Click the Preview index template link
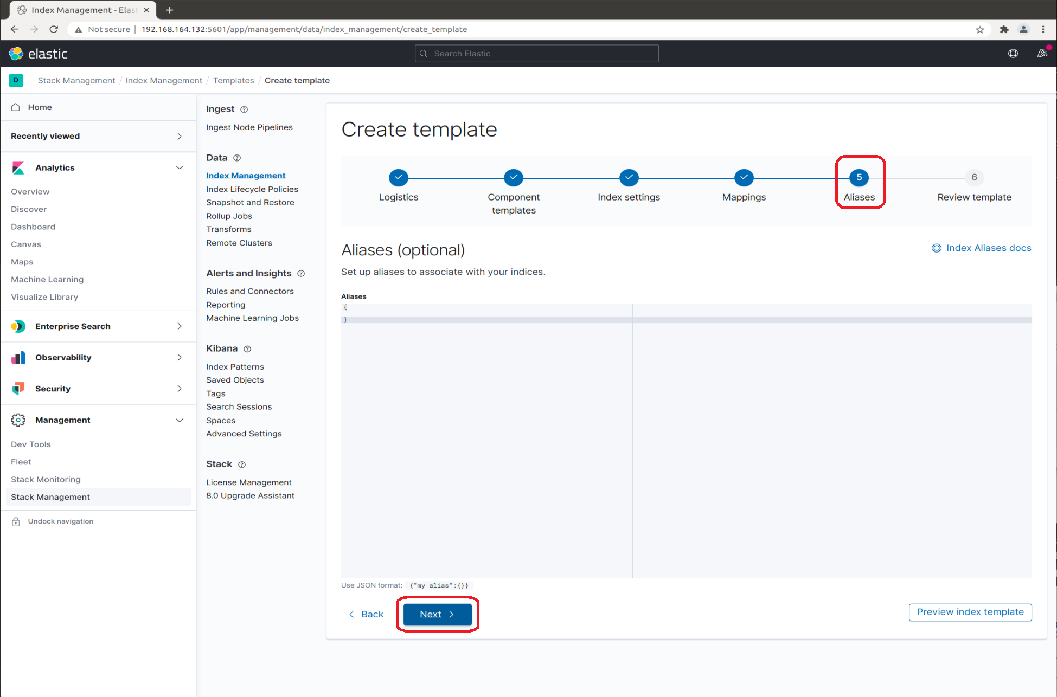Viewport: 1057px width, 697px height. (x=969, y=611)
